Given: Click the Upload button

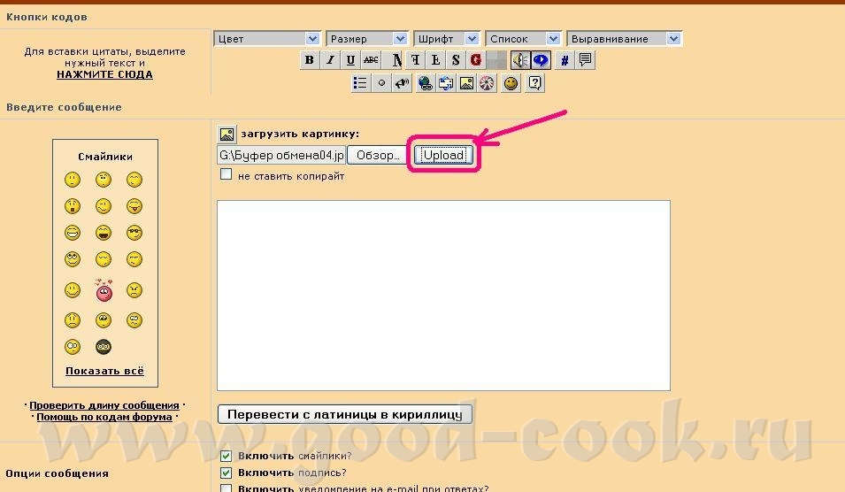Looking at the screenshot, I should pyautogui.click(x=443, y=155).
